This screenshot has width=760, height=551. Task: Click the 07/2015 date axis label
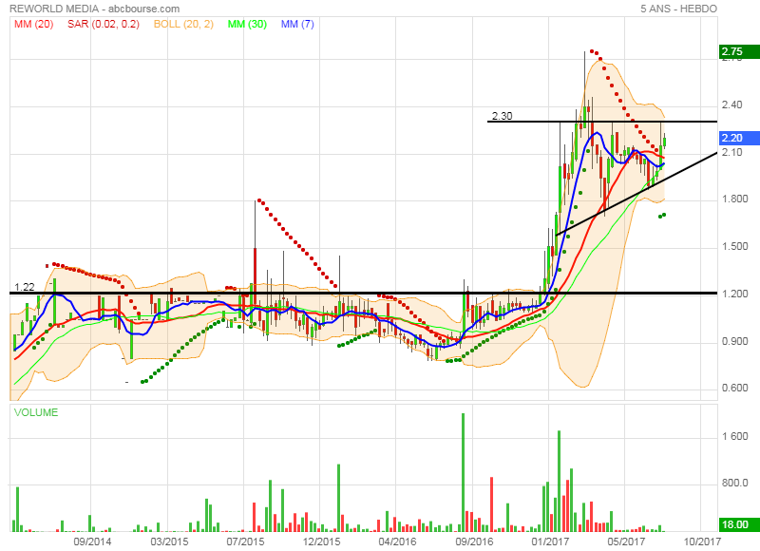pyautogui.click(x=245, y=541)
